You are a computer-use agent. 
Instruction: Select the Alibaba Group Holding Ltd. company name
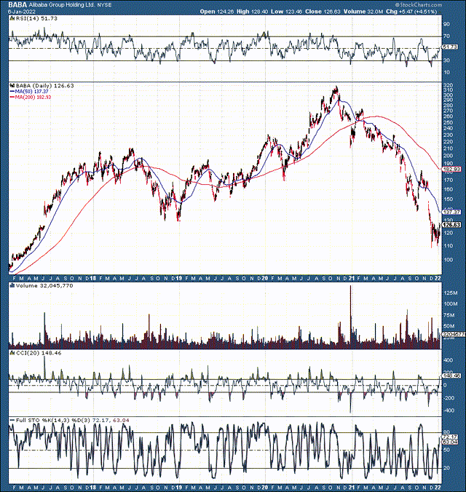pos(62,5)
